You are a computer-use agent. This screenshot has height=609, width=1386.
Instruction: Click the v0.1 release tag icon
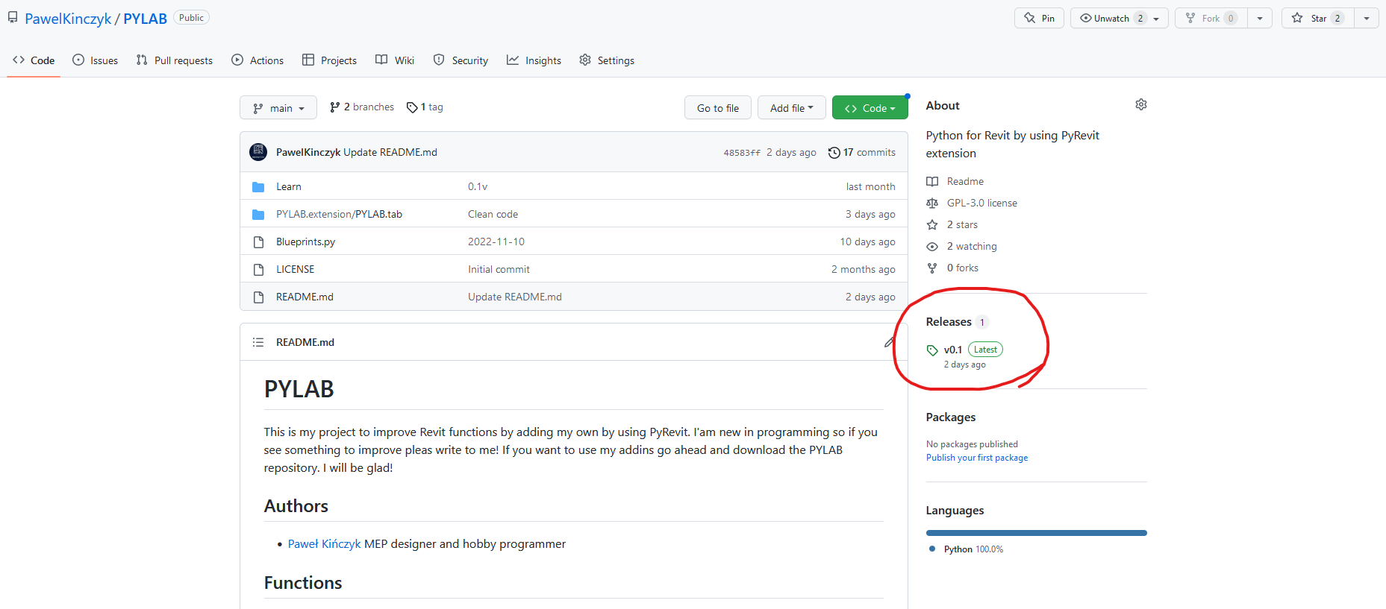(932, 350)
